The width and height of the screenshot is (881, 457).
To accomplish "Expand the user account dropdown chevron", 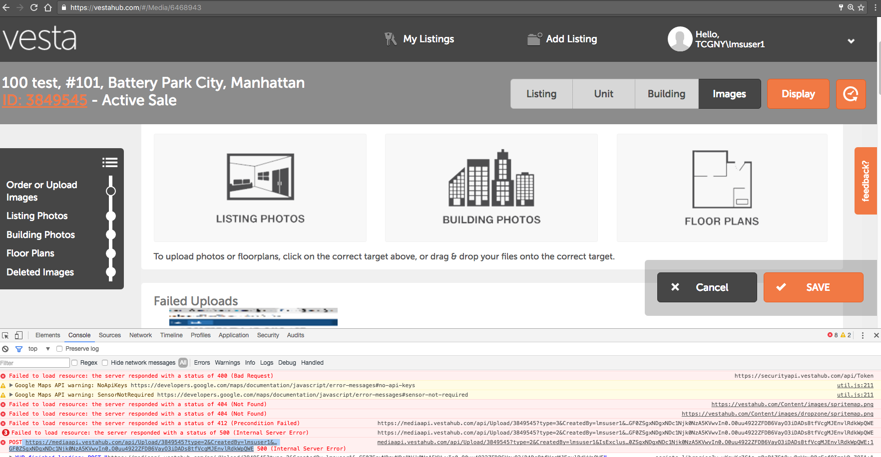I will [851, 41].
